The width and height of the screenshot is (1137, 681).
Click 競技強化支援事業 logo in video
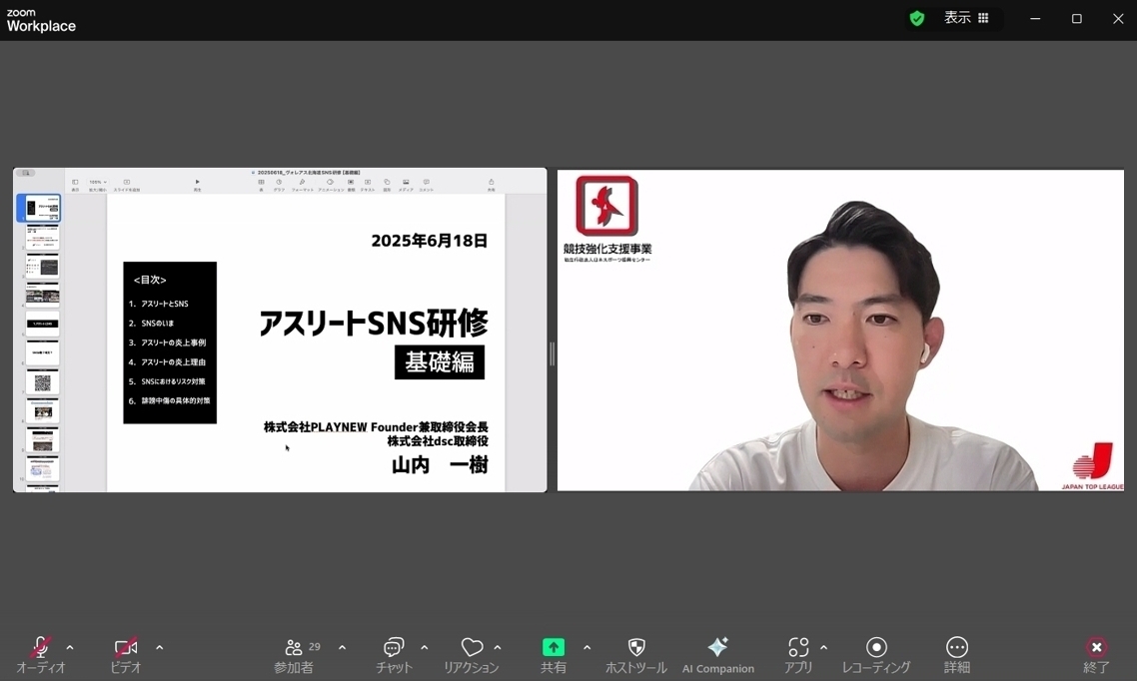pos(606,218)
